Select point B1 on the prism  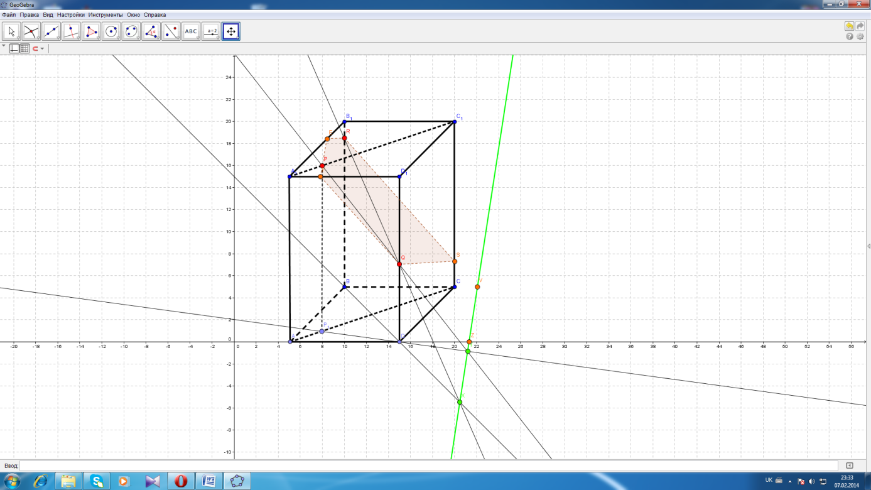[x=345, y=122]
